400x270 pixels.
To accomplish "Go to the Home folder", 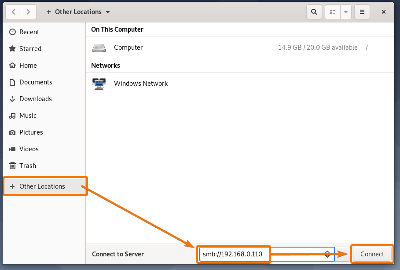I will coord(28,66).
